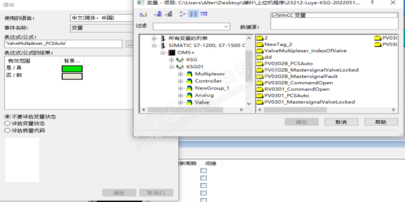Select PV0301_MastersignalValveLocked tag icon

click(x=260, y=102)
